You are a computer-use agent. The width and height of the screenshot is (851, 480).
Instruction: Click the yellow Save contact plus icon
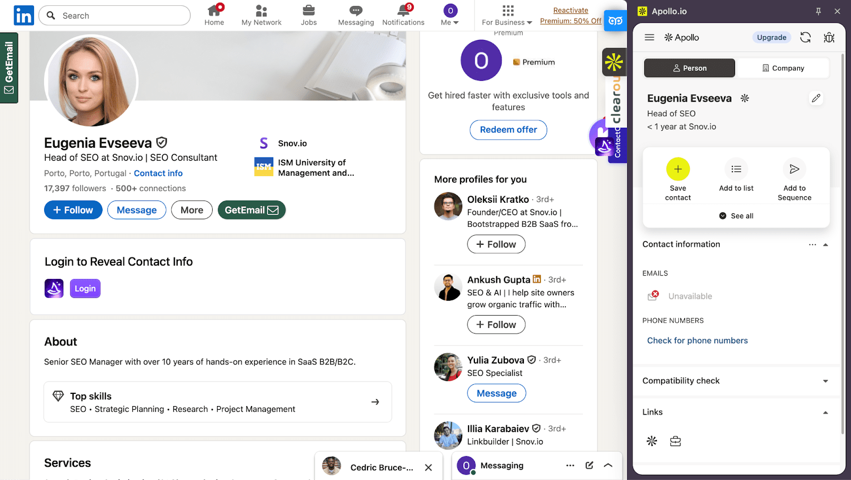(x=678, y=169)
